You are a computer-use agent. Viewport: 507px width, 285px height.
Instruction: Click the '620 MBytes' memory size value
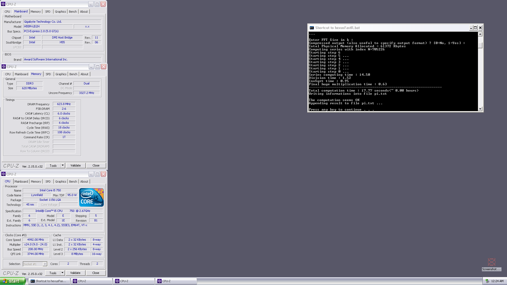[x=30, y=88]
